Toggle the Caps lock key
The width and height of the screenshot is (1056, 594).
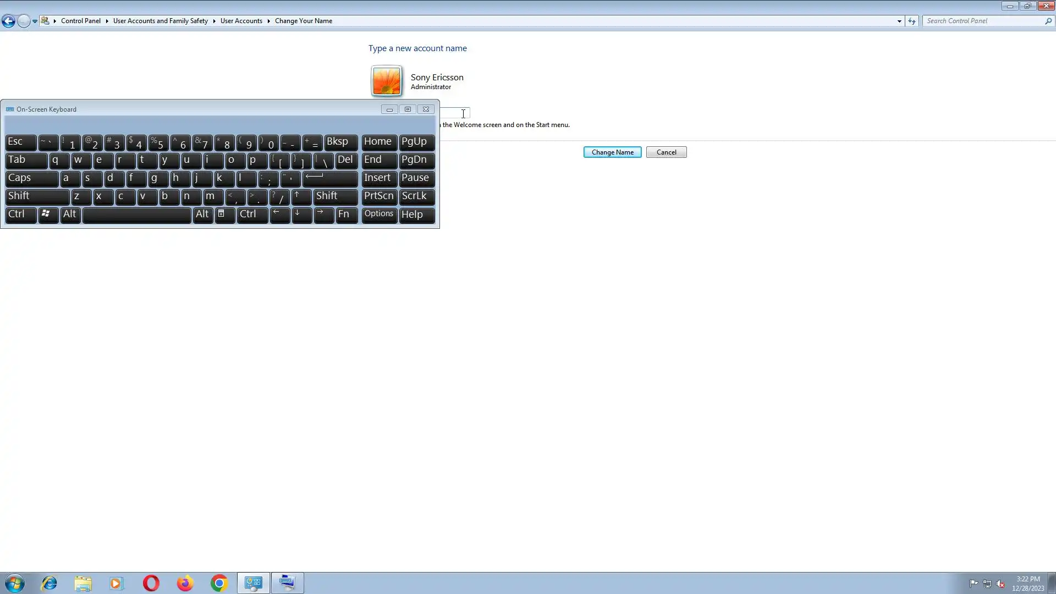click(x=31, y=178)
